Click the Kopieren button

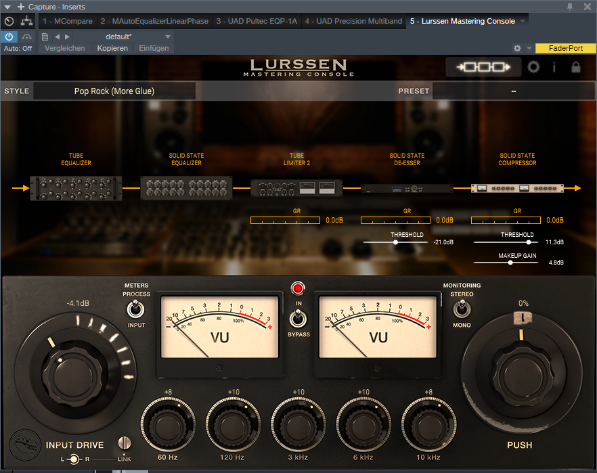[112, 48]
